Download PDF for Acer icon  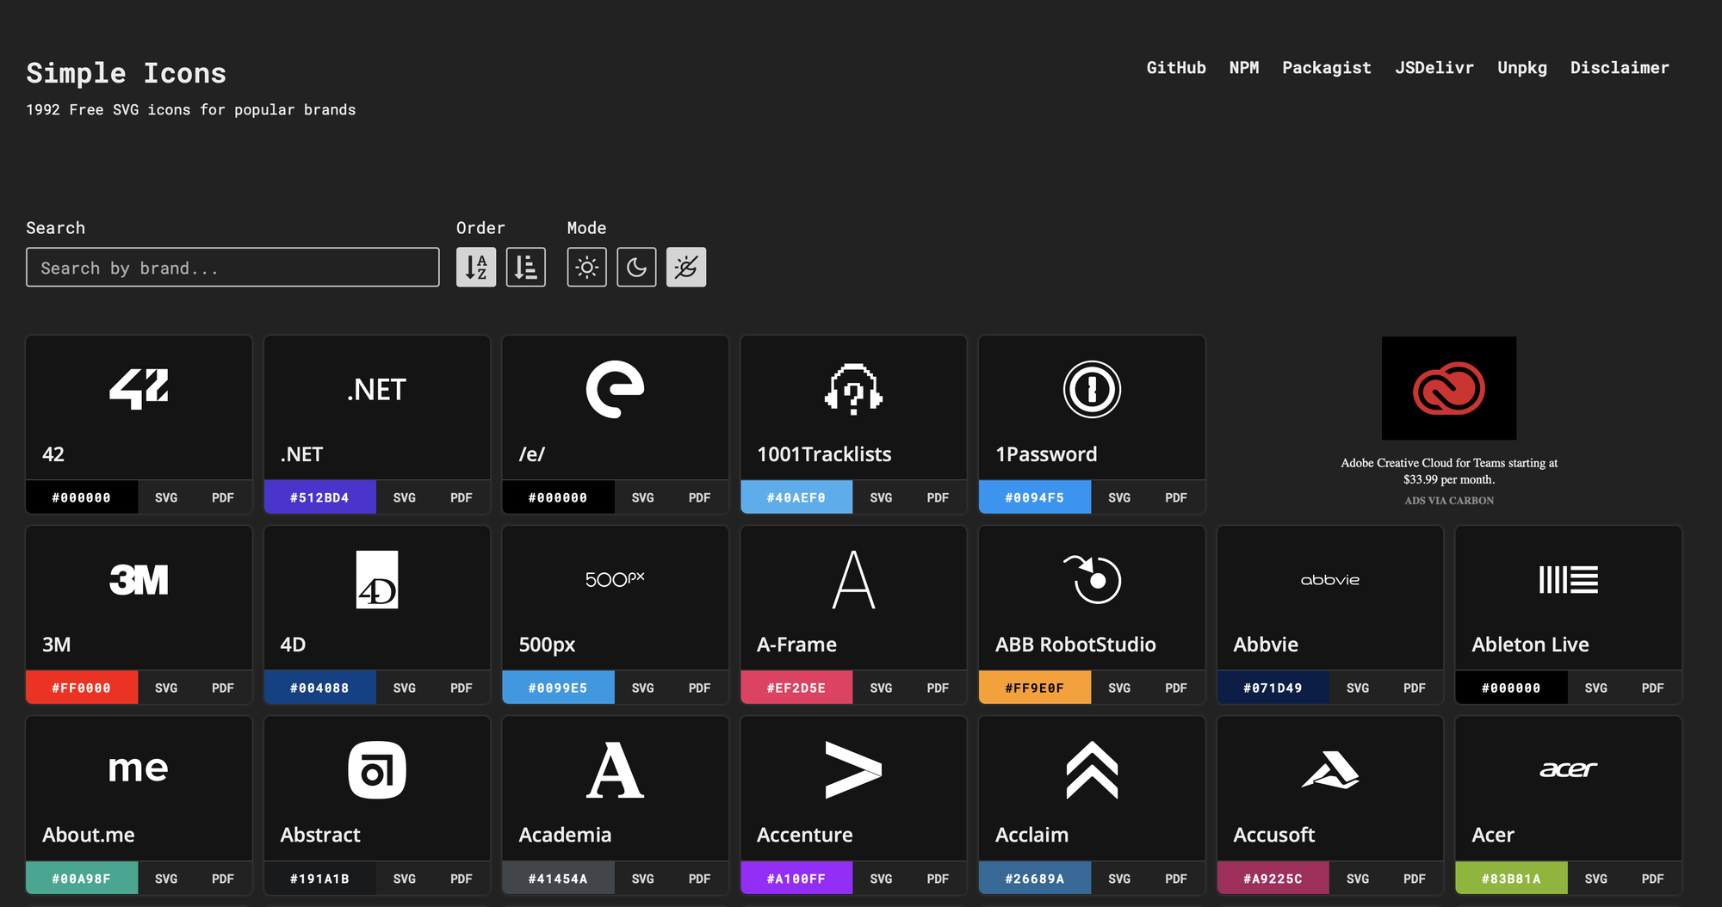(1653, 879)
